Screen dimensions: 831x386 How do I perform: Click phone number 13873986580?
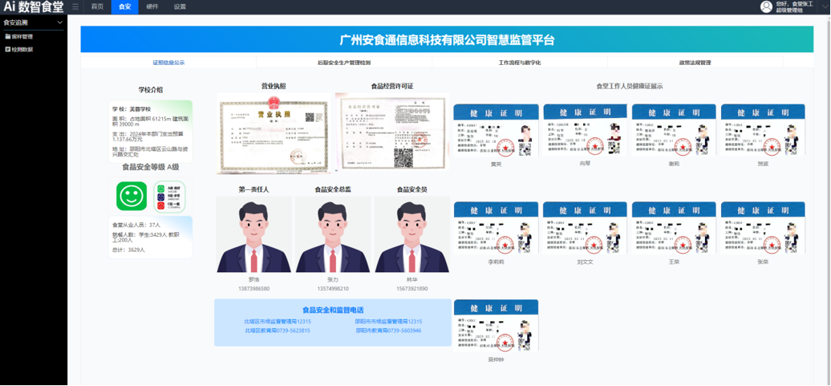(253, 289)
